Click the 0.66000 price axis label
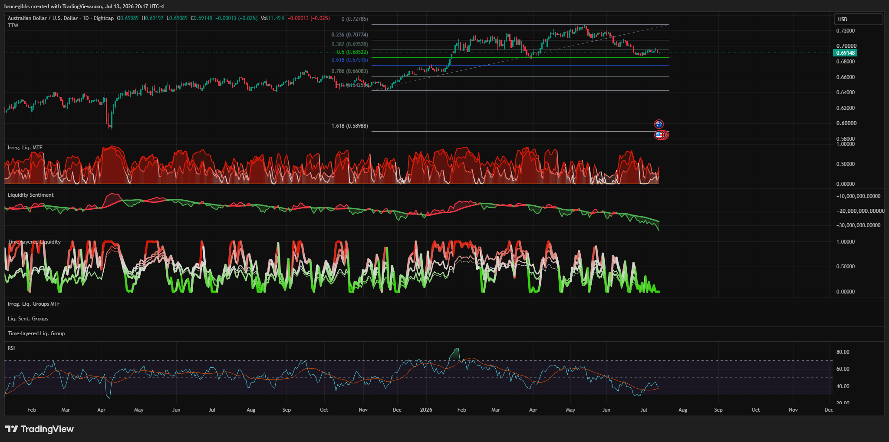The width and height of the screenshot is (889, 442). click(846, 77)
